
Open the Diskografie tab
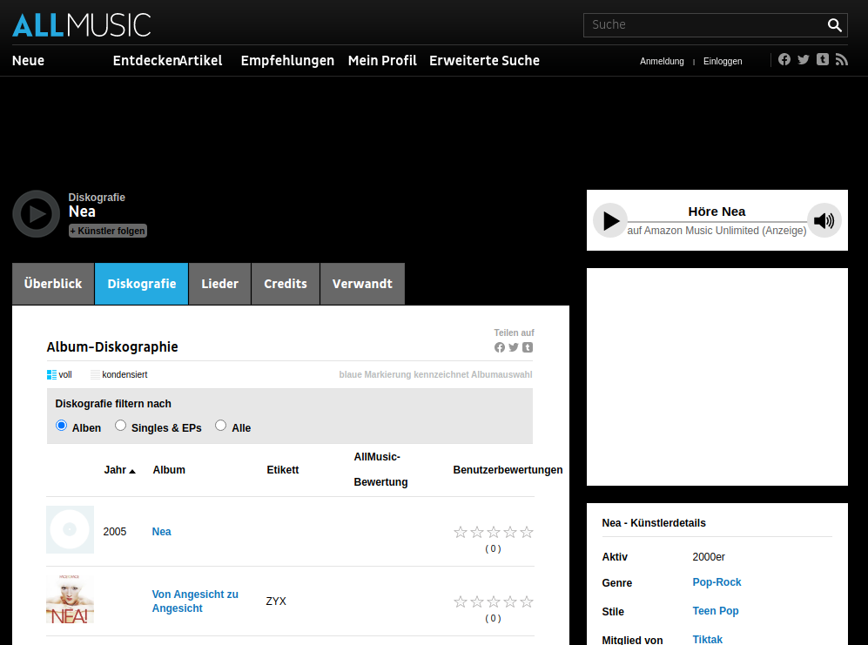[142, 284]
